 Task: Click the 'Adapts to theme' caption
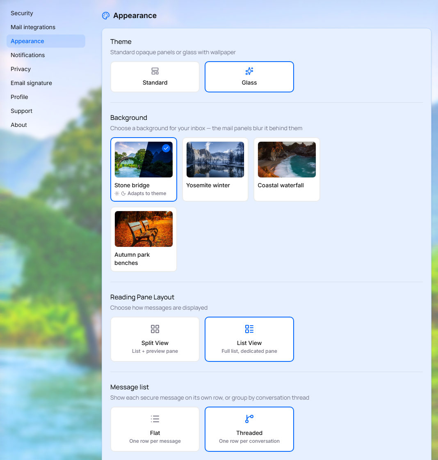coord(147,193)
